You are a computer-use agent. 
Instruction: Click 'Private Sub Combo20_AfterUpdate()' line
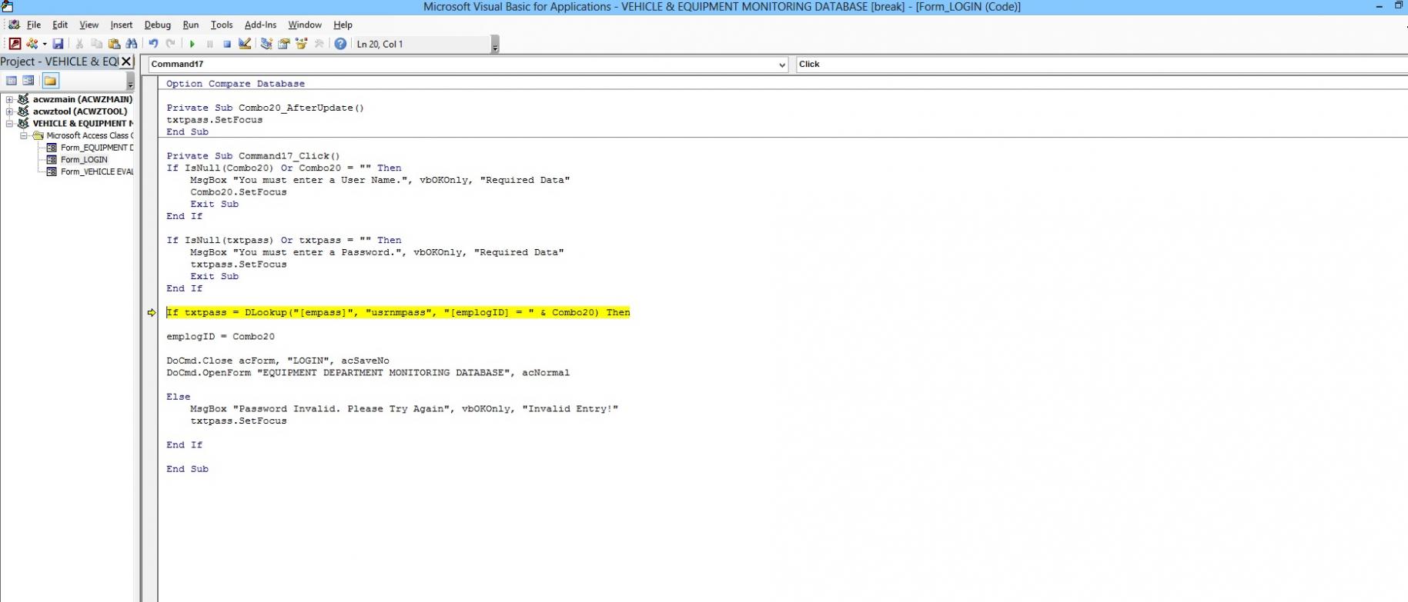pos(266,108)
